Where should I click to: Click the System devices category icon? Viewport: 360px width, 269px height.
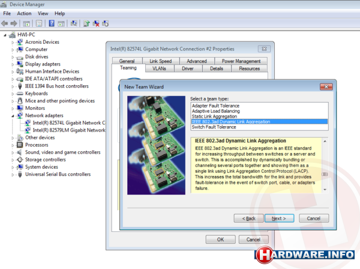(20, 167)
